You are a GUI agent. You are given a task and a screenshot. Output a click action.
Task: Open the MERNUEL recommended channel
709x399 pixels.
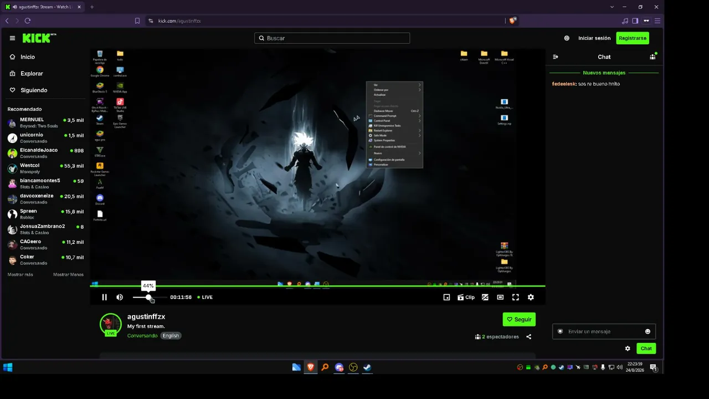pyautogui.click(x=45, y=122)
